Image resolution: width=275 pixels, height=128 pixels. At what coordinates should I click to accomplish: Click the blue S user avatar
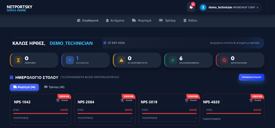coord(203,7)
